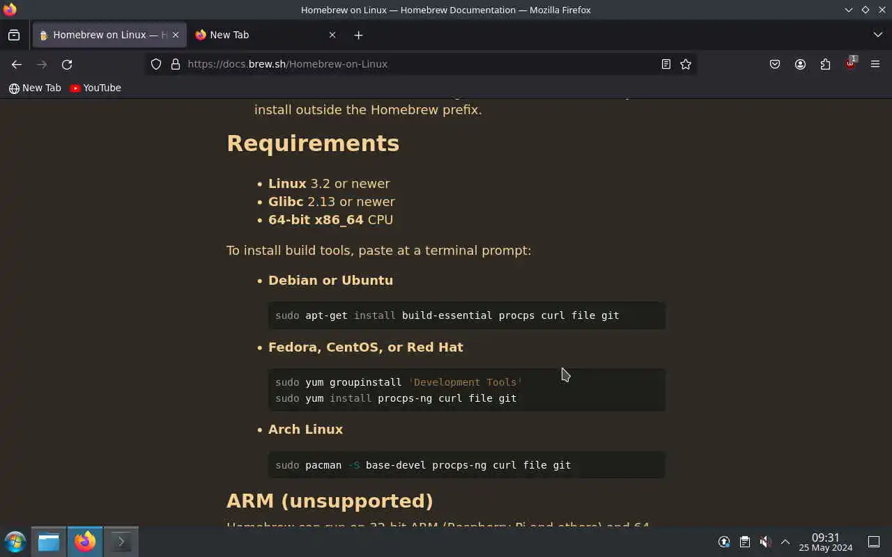Open file manager from taskbar
Screen dimensions: 892x557
pyautogui.click(x=49, y=542)
